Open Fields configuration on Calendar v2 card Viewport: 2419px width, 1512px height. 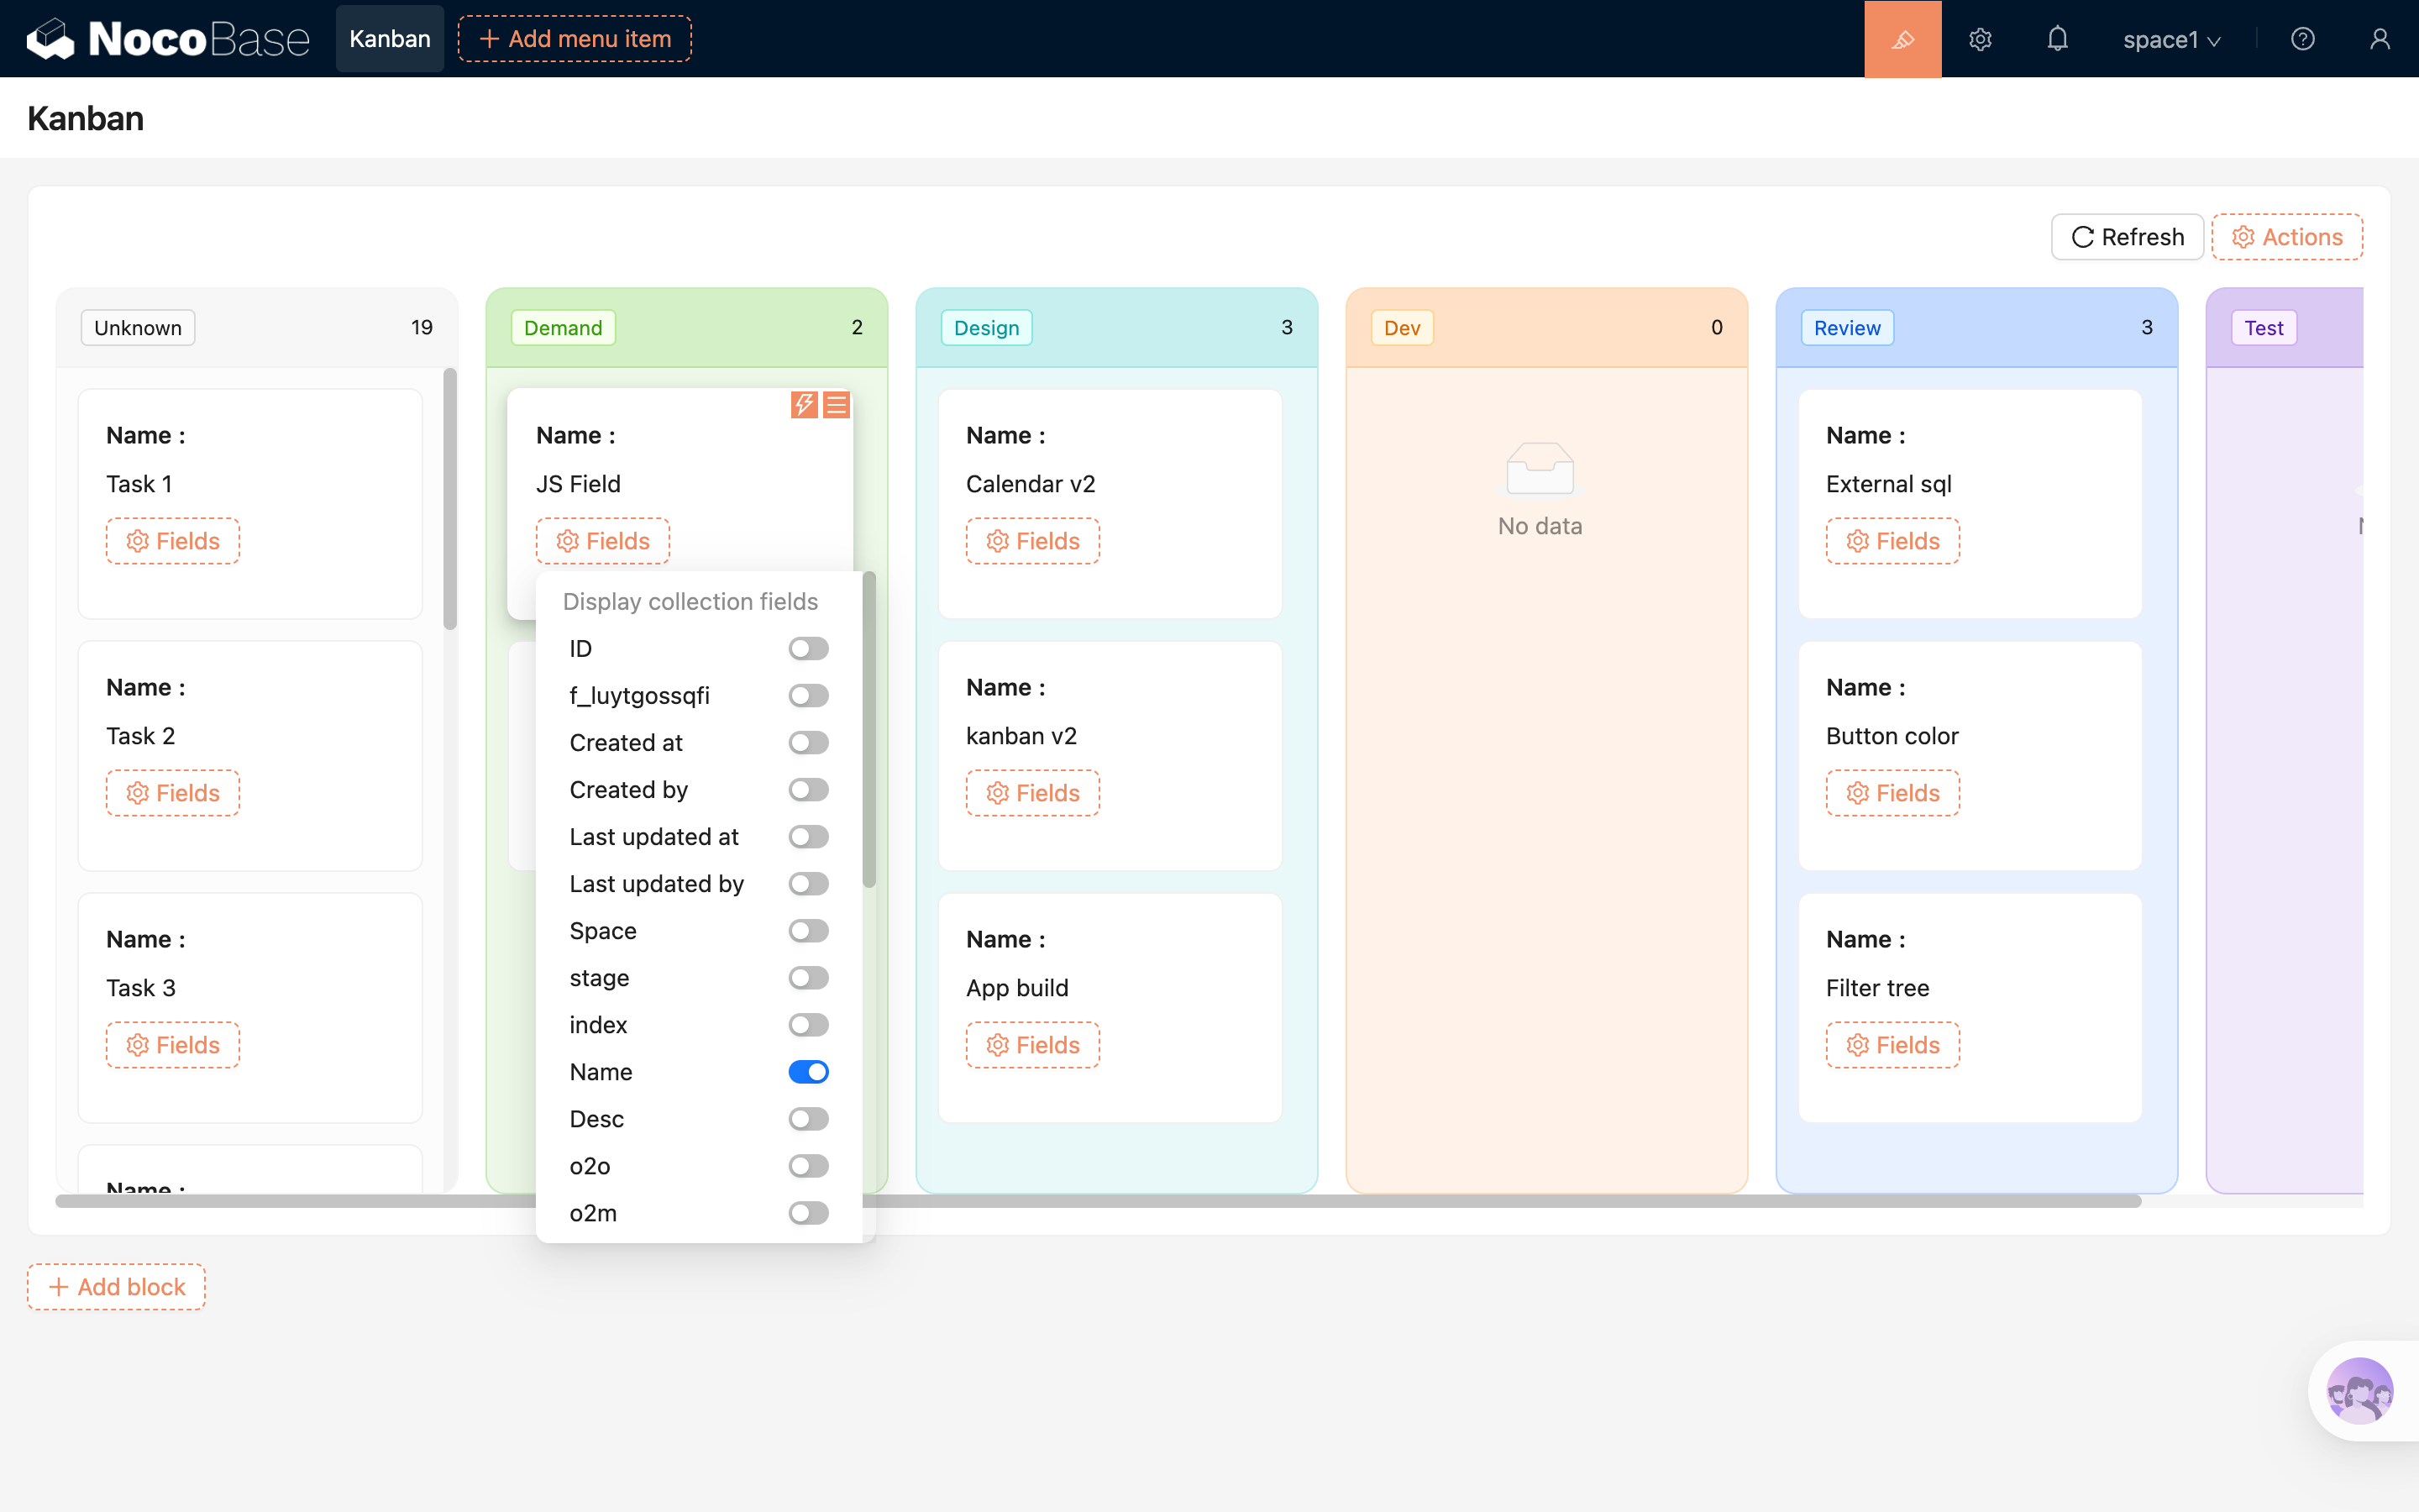[x=1032, y=541]
